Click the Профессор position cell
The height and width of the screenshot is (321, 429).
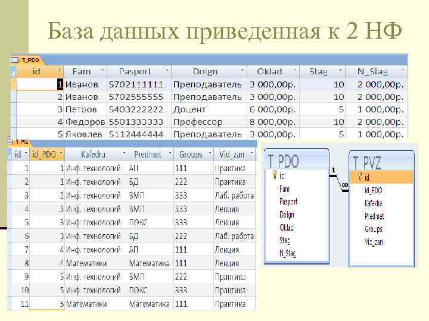click(209, 122)
